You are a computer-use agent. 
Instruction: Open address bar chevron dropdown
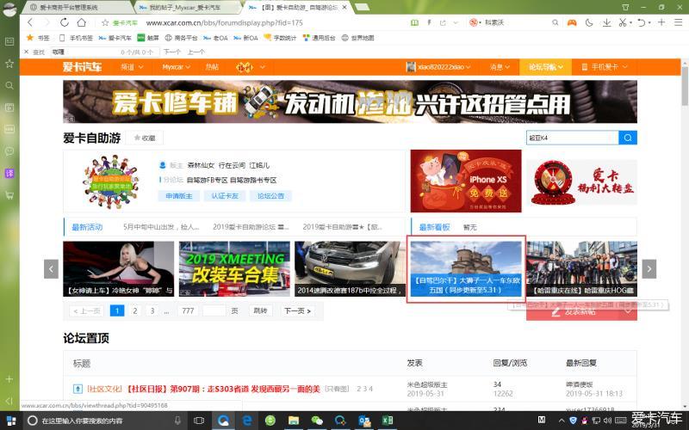click(x=456, y=22)
